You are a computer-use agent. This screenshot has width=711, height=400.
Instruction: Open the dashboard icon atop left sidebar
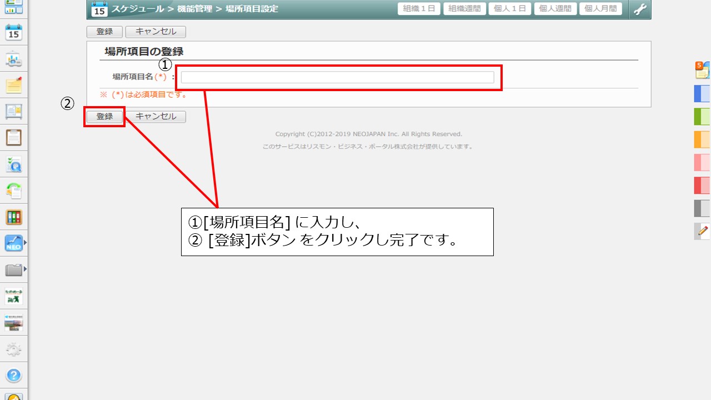pyautogui.click(x=13, y=7)
